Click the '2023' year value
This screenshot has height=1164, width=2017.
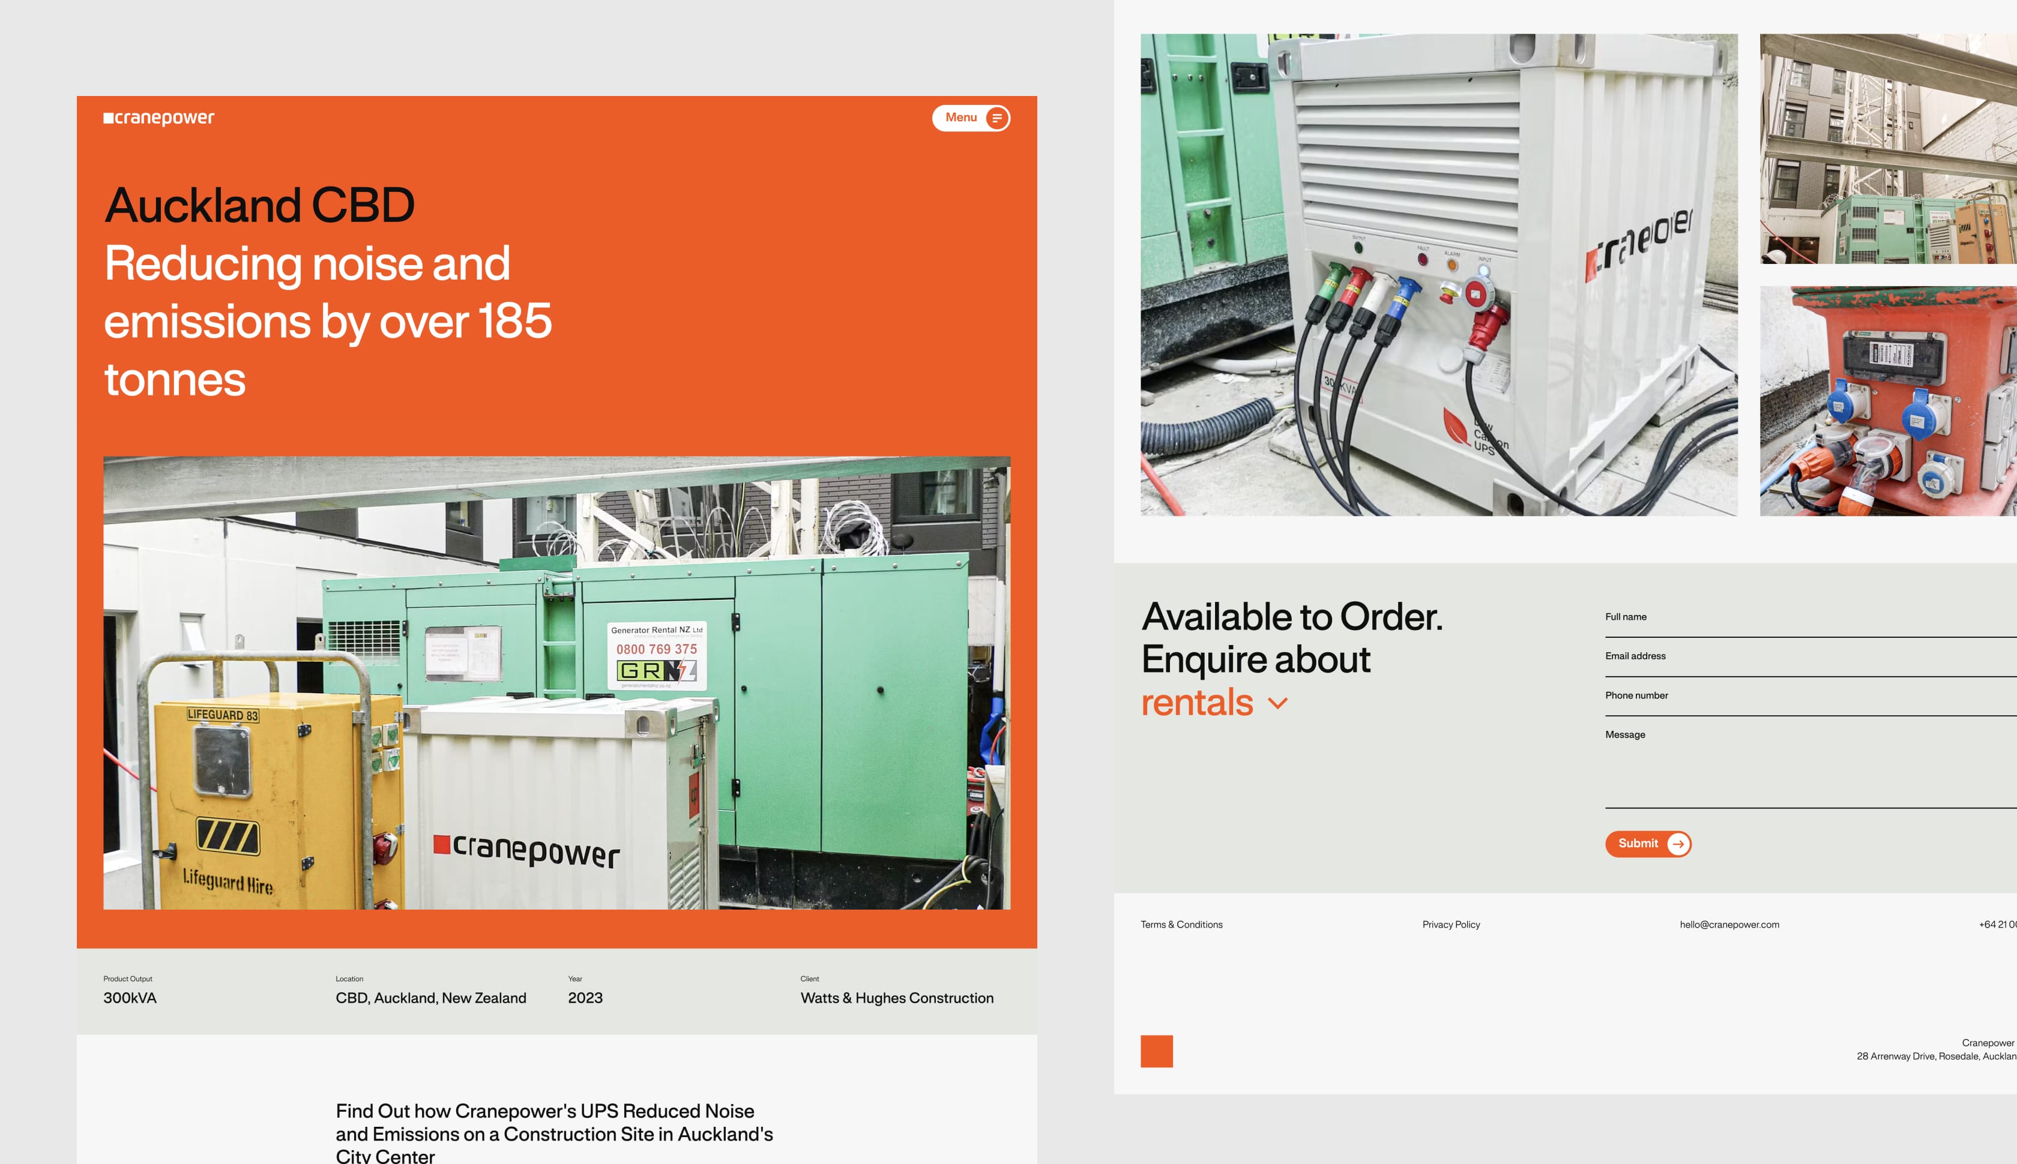coord(585,998)
